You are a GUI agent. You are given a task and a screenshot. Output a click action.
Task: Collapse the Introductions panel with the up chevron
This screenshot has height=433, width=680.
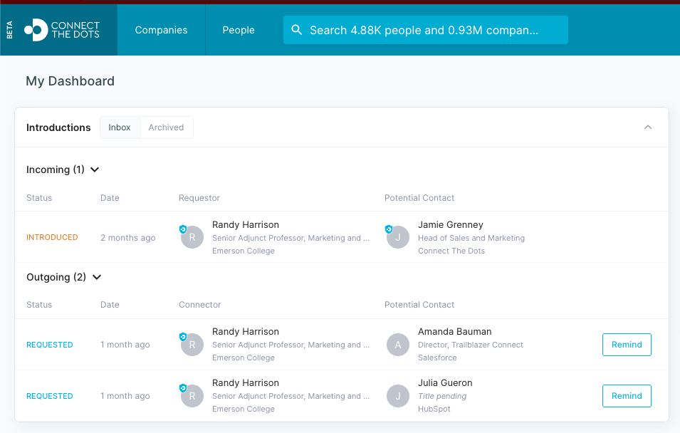tap(648, 127)
